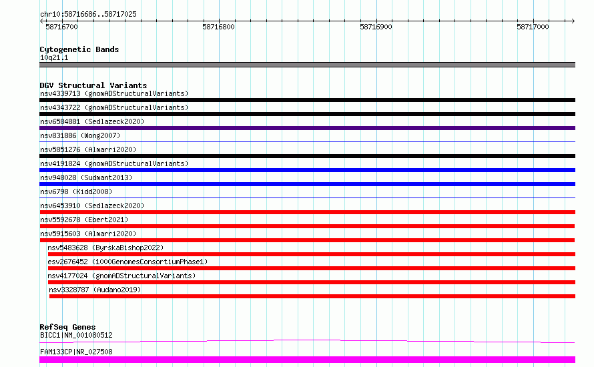Click the red bar of esv2676452
The height and width of the screenshot is (367, 594).
(x=312, y=268)
